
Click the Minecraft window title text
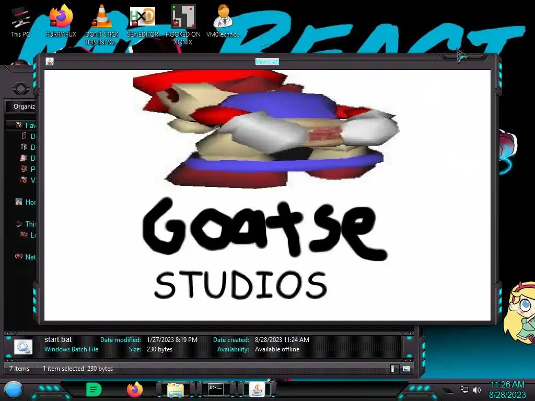tap(267, 62)
